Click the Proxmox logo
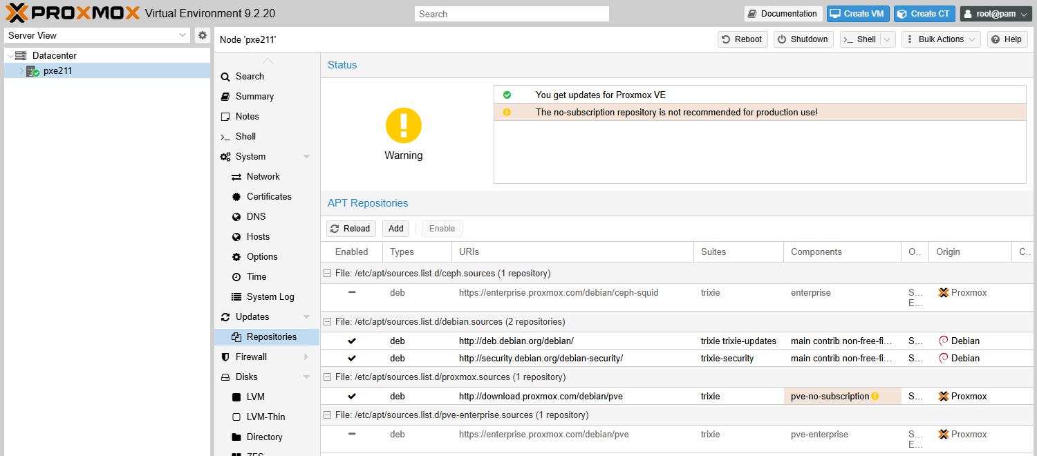This screenshot has width=1037, height=456. click(73, 13)
